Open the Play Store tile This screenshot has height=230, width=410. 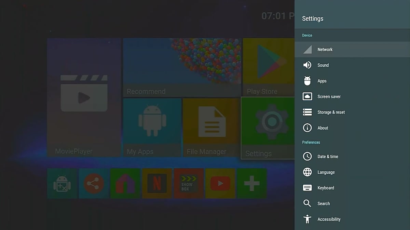[269, 67]
